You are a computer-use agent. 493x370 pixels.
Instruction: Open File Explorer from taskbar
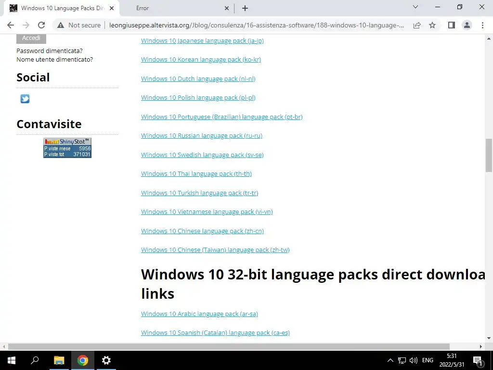pos(59,360)
